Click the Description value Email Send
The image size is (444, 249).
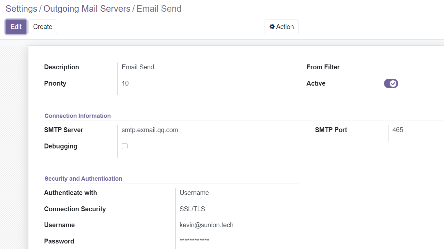pyautogui.click(x=138, y=67)
